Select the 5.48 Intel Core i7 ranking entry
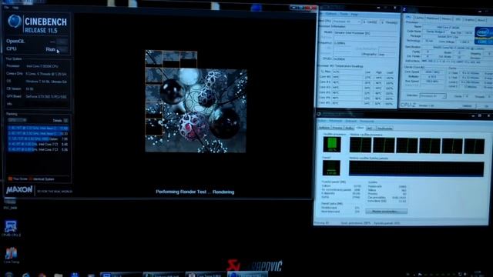 38,144
